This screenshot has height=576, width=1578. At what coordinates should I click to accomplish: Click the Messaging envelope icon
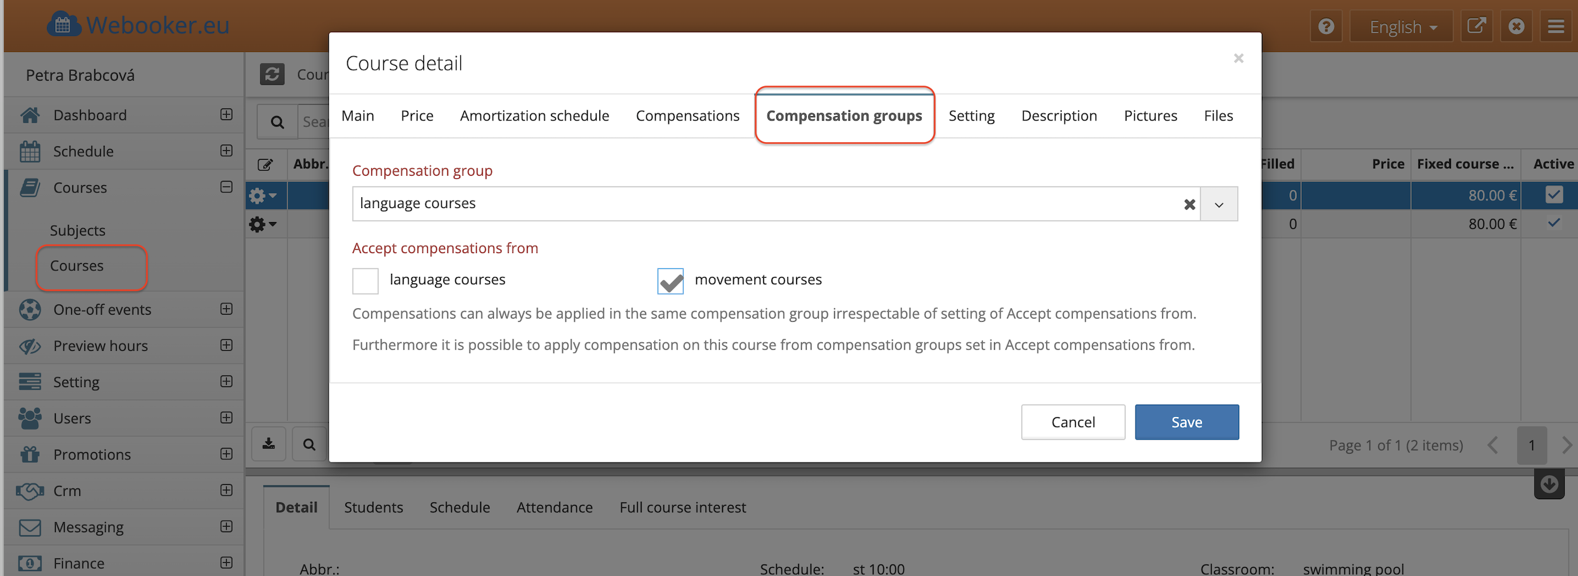30,527
